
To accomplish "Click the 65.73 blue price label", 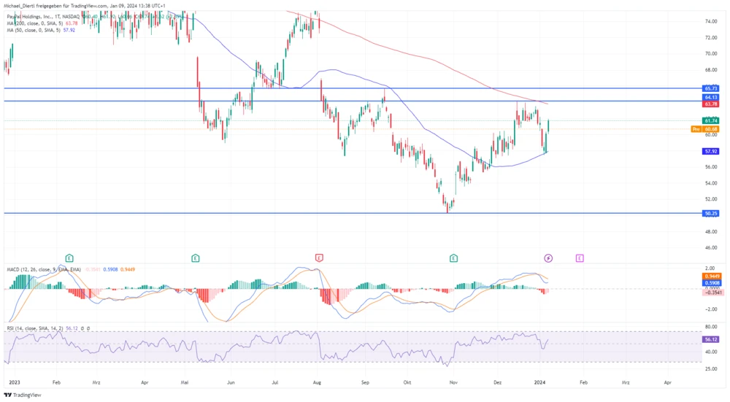I will (711, 88).
